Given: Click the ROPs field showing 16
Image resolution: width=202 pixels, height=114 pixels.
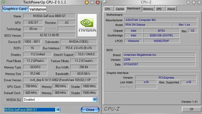Looking at the screenshot, I should (x=32, y=48).
